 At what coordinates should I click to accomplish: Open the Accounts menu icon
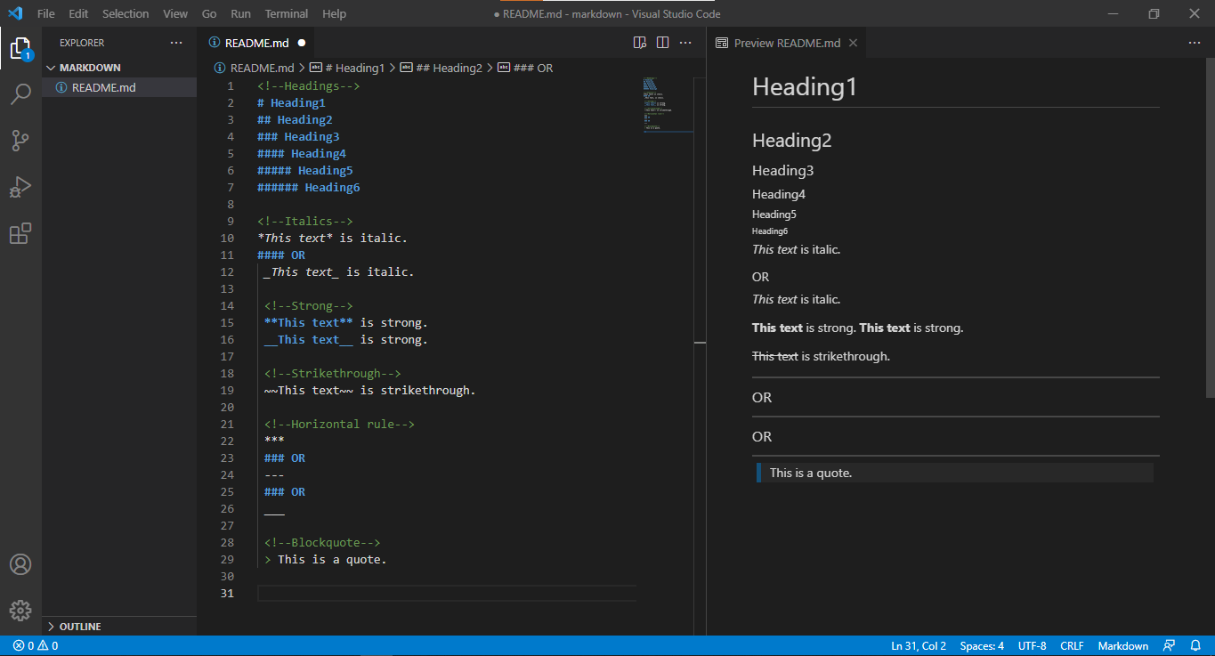20,564
